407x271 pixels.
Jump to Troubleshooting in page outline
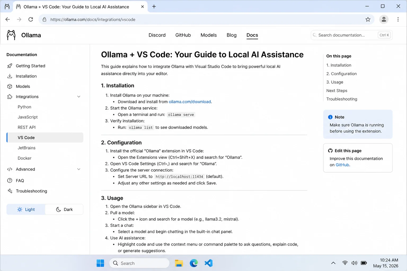click(342, 99)
